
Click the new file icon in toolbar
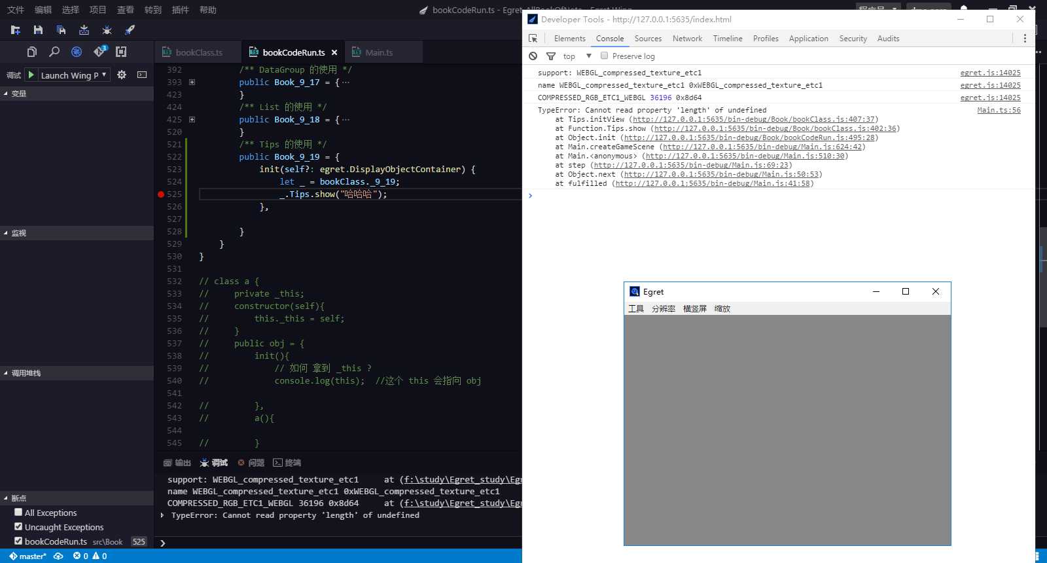coord(16,30)
